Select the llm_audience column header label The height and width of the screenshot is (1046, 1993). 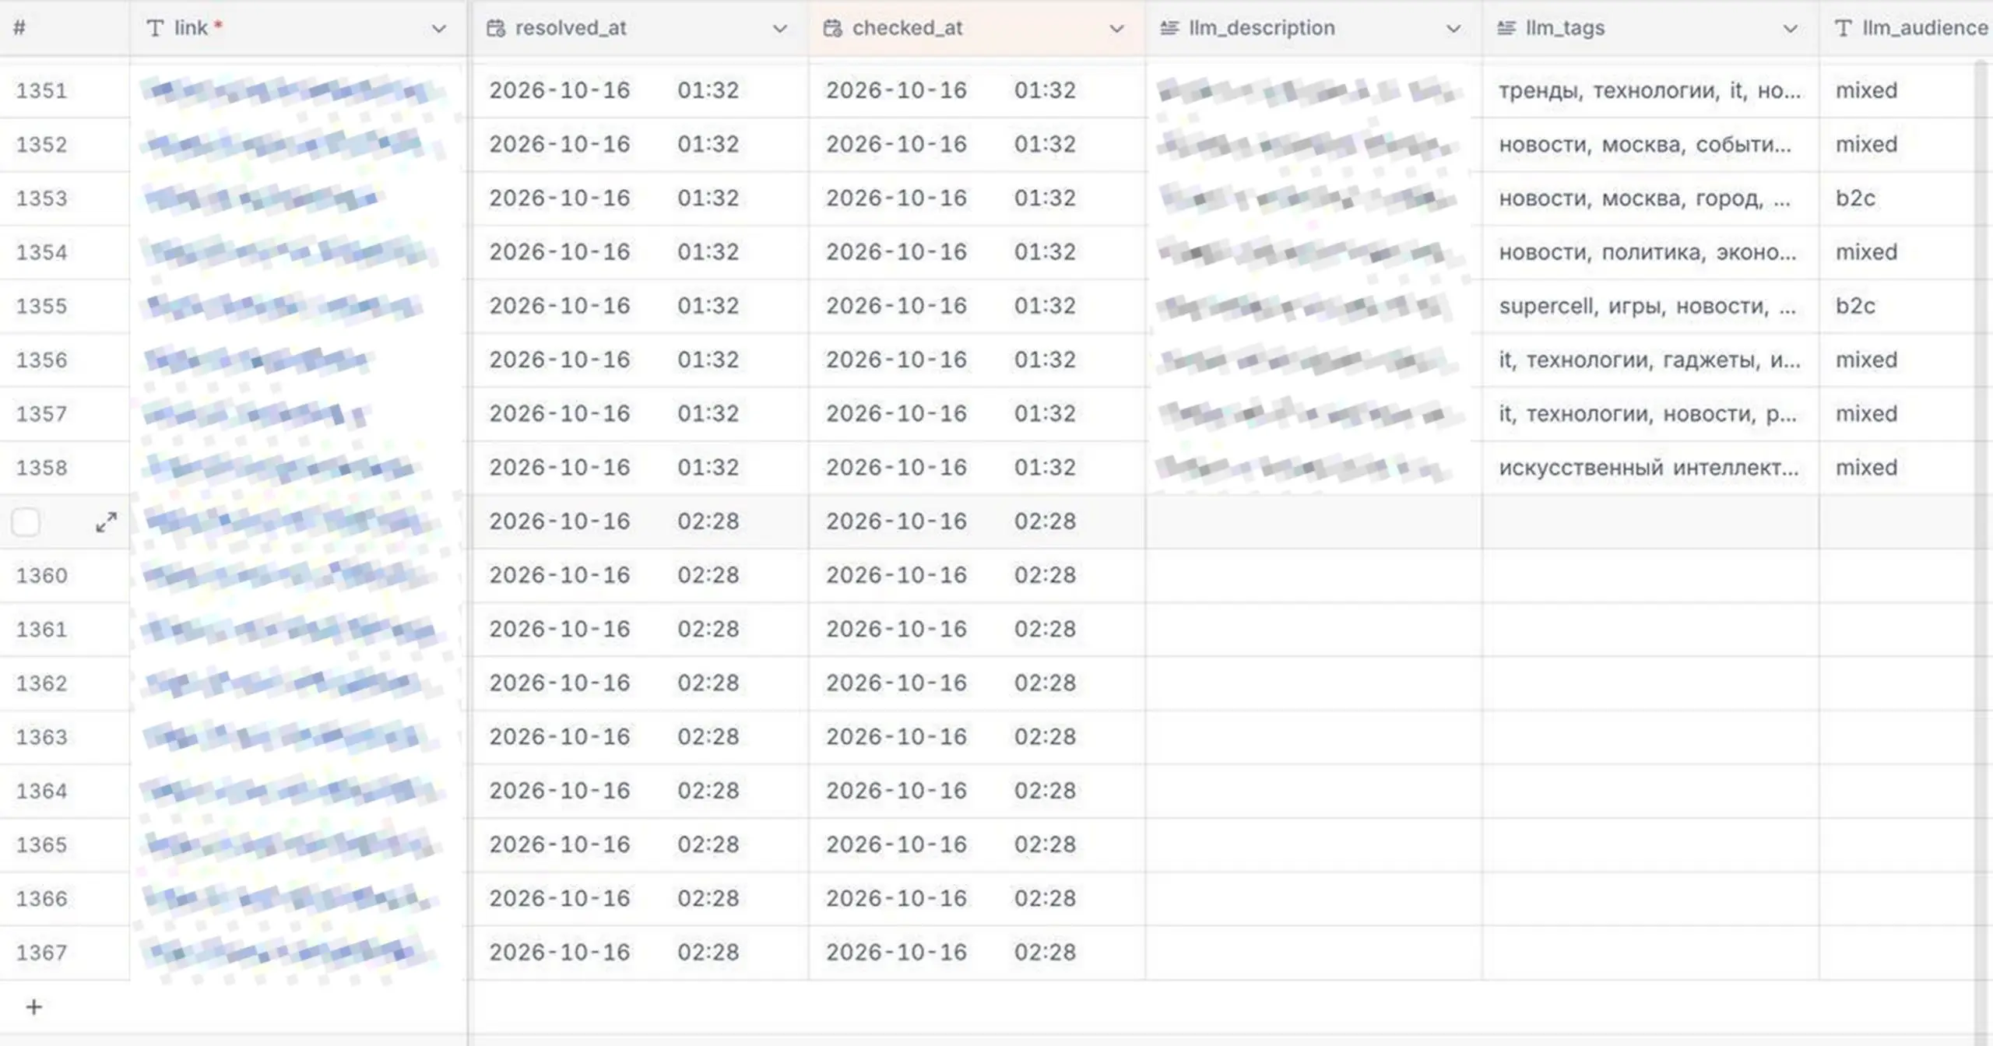click(1924, 28)
